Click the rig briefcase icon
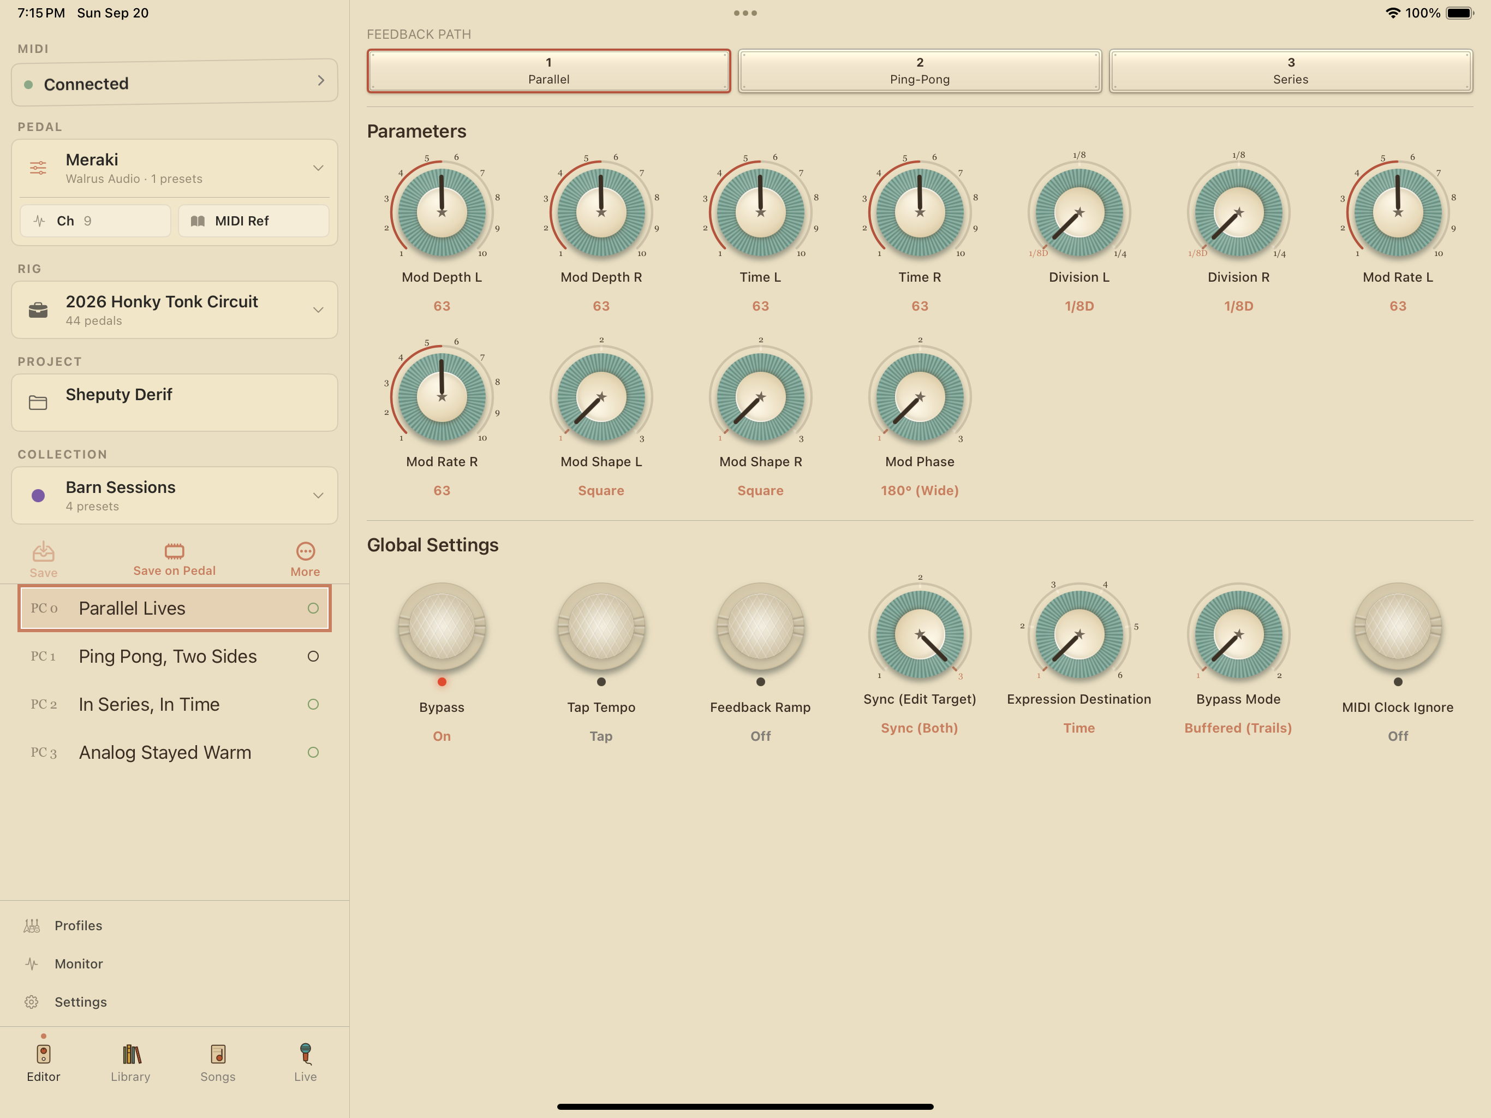Viewport: 1491px width, 1118px height. pyautogui.click(x=38, y=310)
